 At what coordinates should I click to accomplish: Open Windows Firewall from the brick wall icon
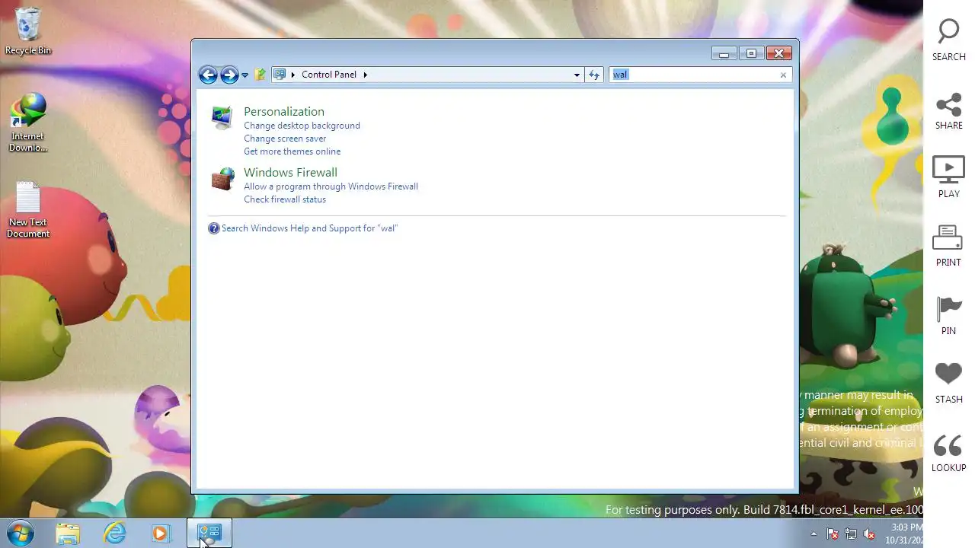tap(222, 180)
